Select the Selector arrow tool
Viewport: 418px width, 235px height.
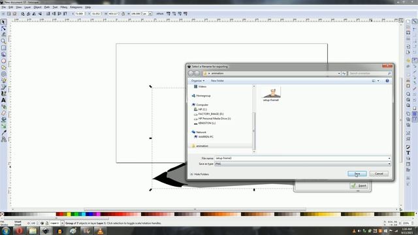(3, 22)
